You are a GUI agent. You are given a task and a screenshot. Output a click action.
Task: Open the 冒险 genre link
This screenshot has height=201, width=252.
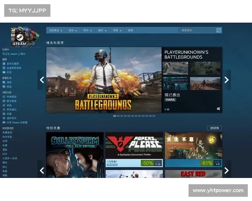(x=5, y=150)
